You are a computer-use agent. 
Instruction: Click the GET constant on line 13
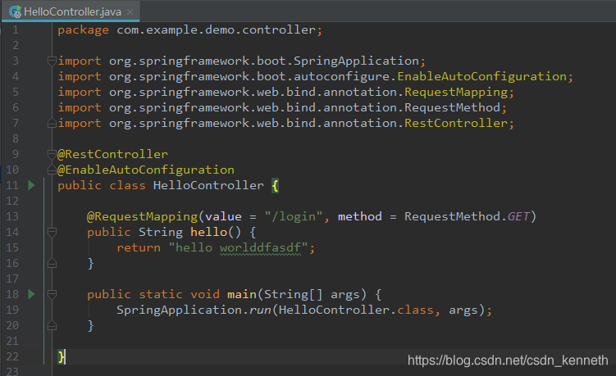coord(518,216)
